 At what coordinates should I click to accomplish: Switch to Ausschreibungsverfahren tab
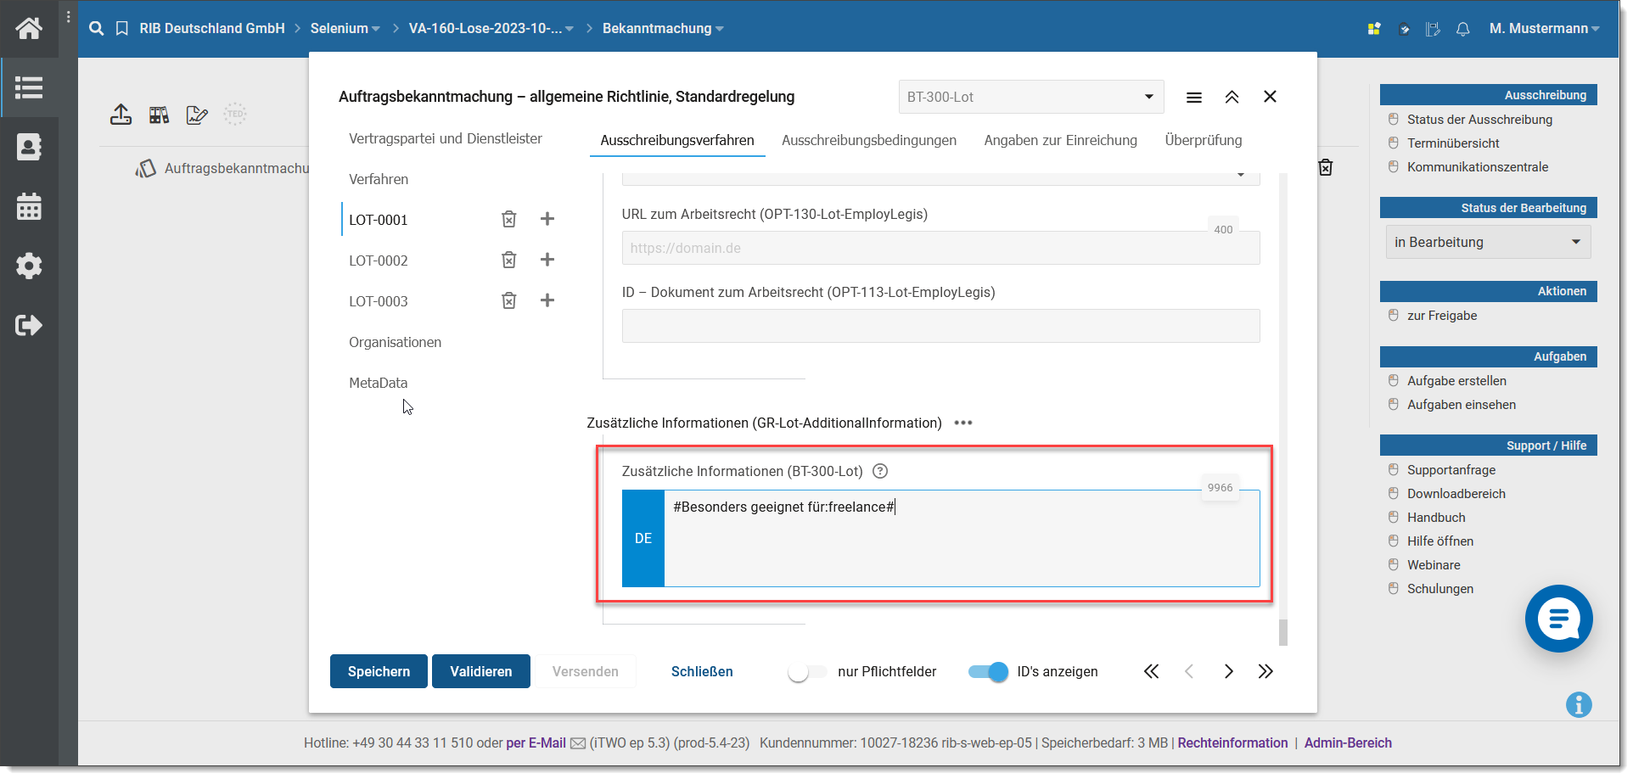click(677, 140)
